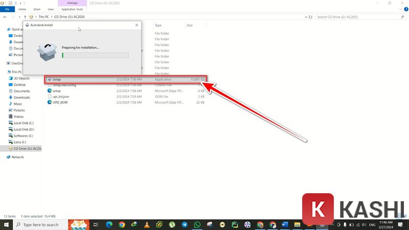Viewport: 409px width, 230px height.
Task: Open Explorer Help question mark icon
Action: point(406,9)
